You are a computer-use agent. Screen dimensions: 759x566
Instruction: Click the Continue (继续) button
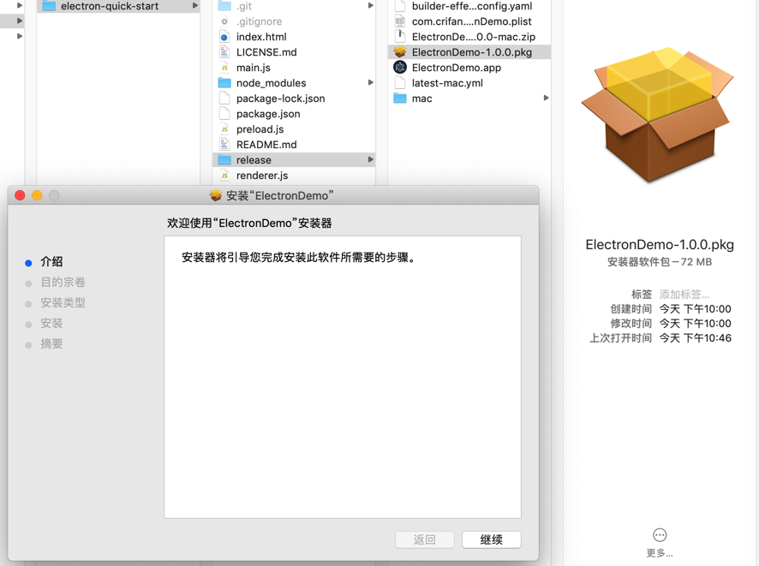[492, 539]
